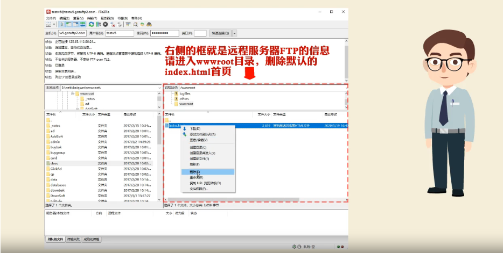Image resolution: width=503 pixels, height=253 pixels.
Task: Open the Site Manager toolbar icon
Action: pos(48,24)
